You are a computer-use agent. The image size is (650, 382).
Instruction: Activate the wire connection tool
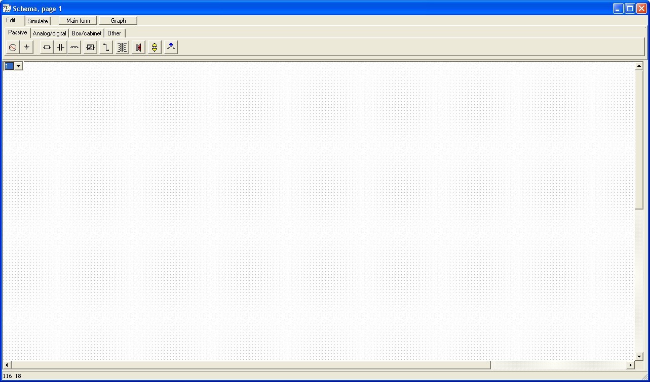[106, 48]
